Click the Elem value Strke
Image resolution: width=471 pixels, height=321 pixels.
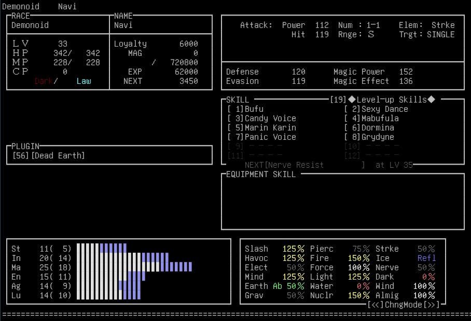443,25
